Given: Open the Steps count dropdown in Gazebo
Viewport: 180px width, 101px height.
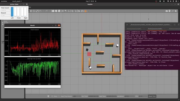Looking at the screenshot, I should [x=59, y=96].
